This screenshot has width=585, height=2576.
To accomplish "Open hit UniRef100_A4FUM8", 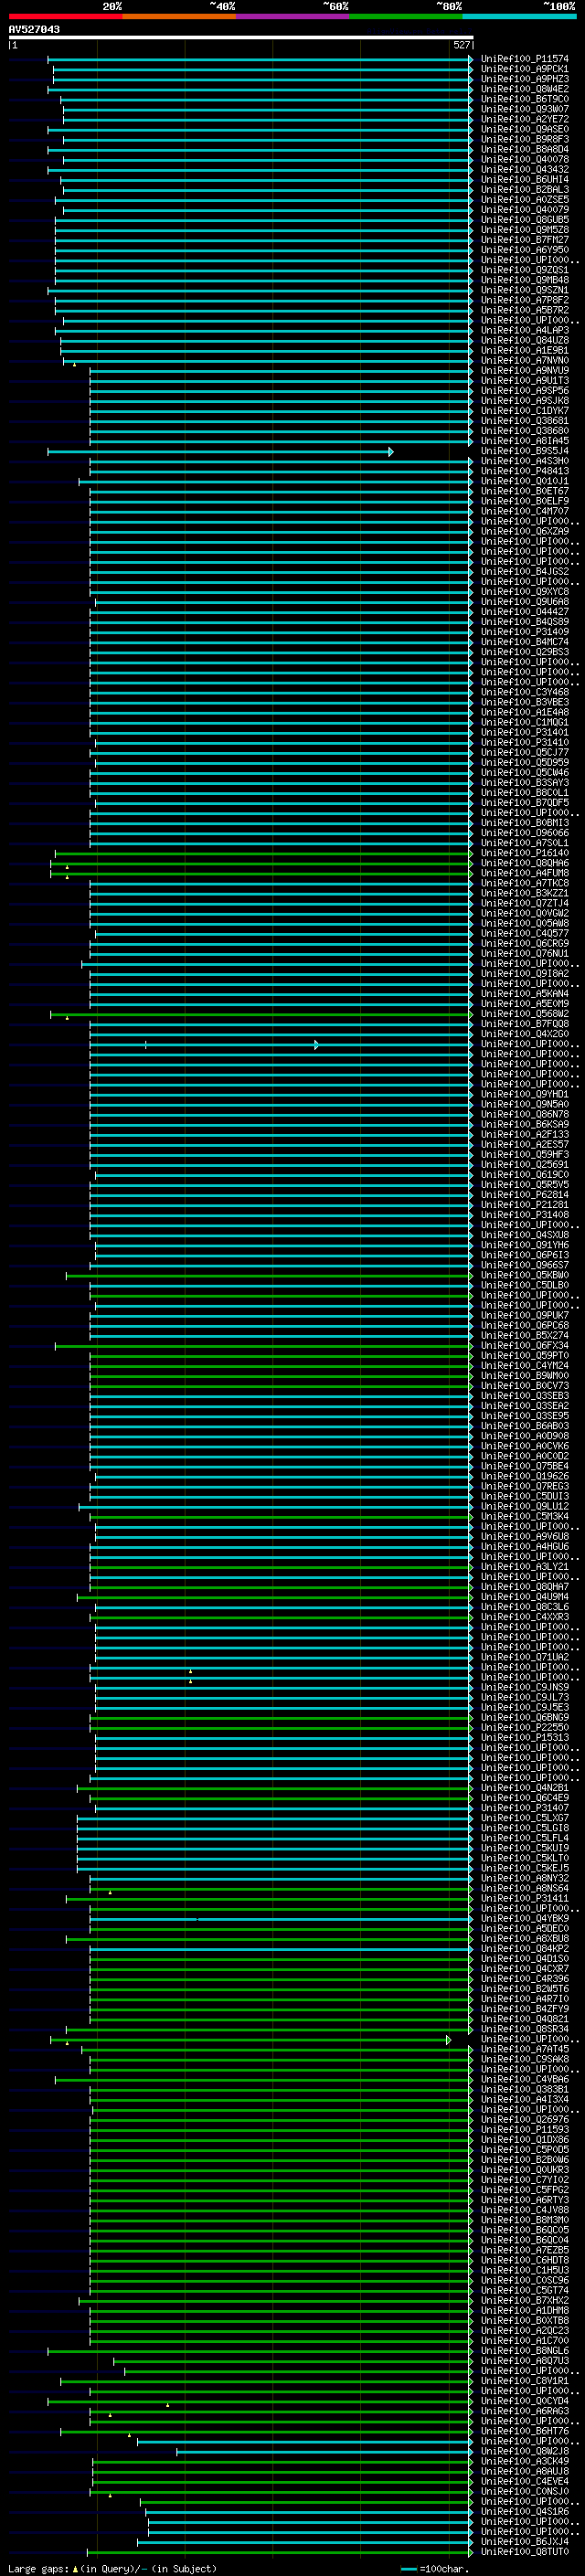I will coord(525,874).
